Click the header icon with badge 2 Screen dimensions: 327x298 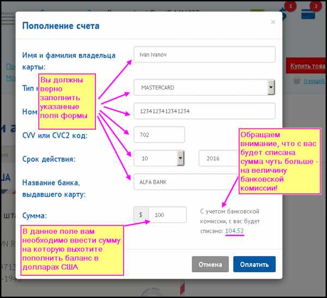(310, 12)
